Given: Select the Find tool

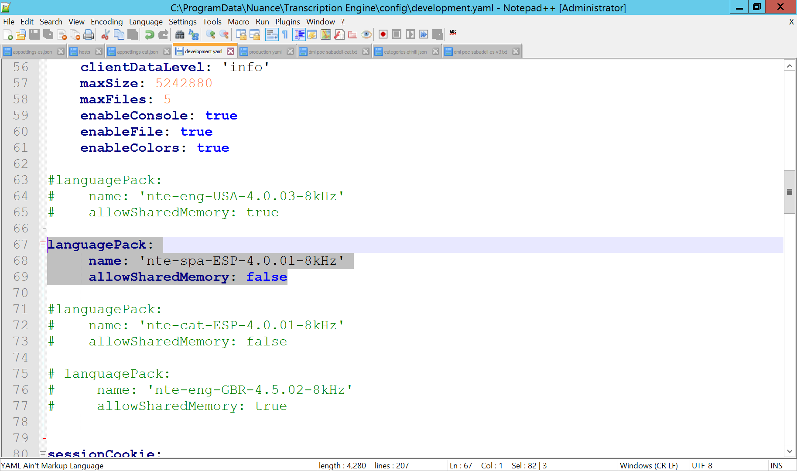Looking at the screenshot, I should (x=179, y=34).
